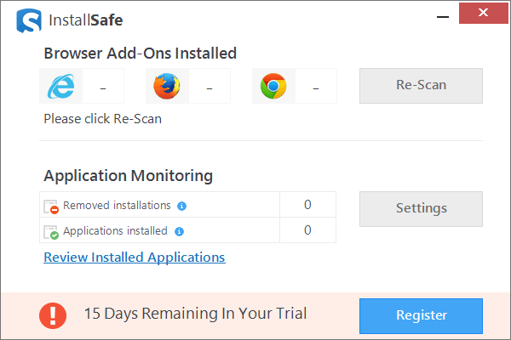Image resolution: width=511 pixels, height=340 pixels.
Task: Open Review Installed Applications link
Action: (135, 257)
